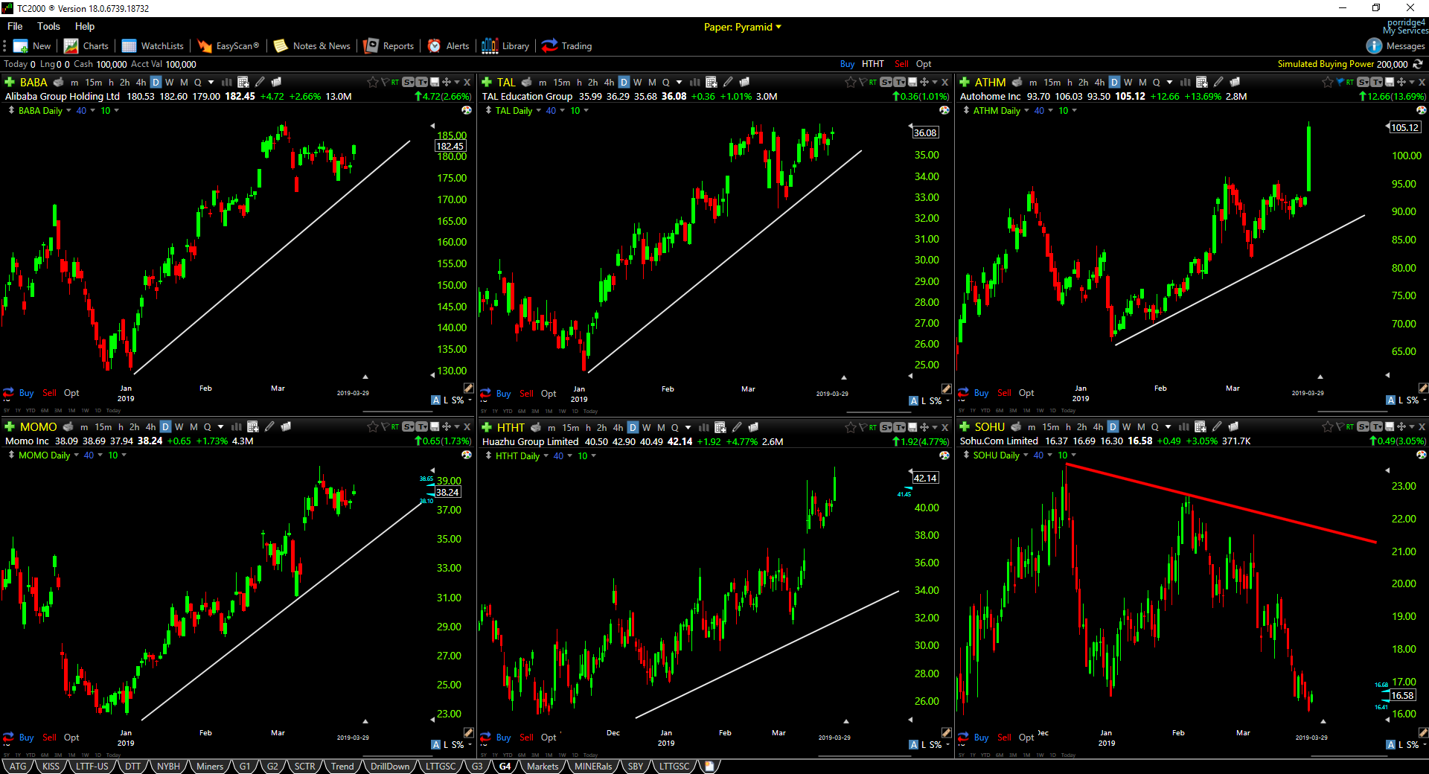Click the calendar-plus icon on TAL chart
Viewport: 1429px width, 774px height.
click(x=712, y=82)
